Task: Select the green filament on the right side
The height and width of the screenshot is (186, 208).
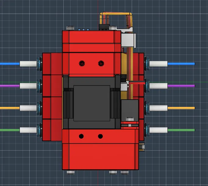Action: pos(181,130)
